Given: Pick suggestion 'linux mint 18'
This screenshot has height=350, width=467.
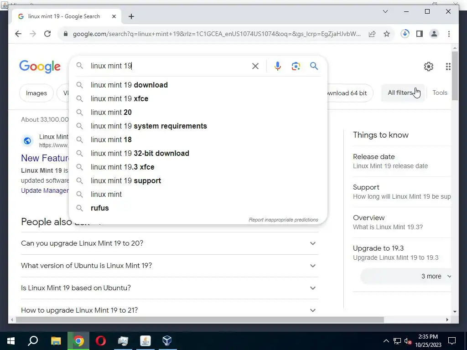Looking at the screenshot, I should 198,140.
